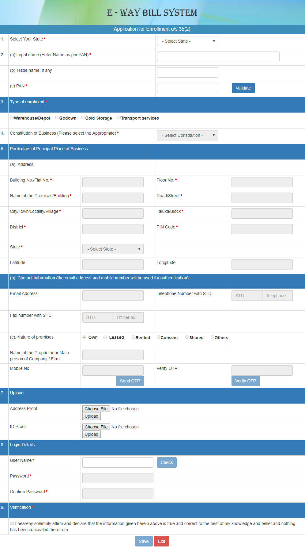
Task: Click the Validate PAN button
Action: pyautogui.click(x=243, y=88)
